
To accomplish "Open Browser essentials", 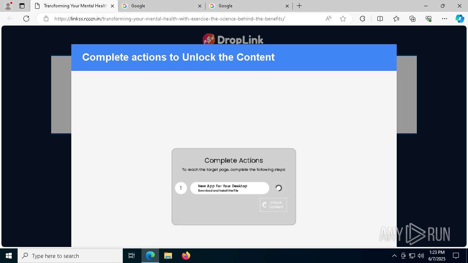I will pyautogui.click(x=429, y=19).
